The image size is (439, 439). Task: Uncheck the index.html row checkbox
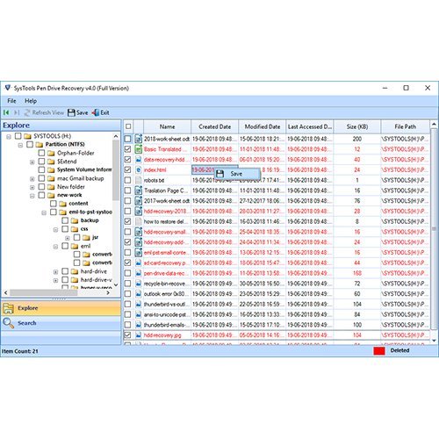tap(128, 169)
